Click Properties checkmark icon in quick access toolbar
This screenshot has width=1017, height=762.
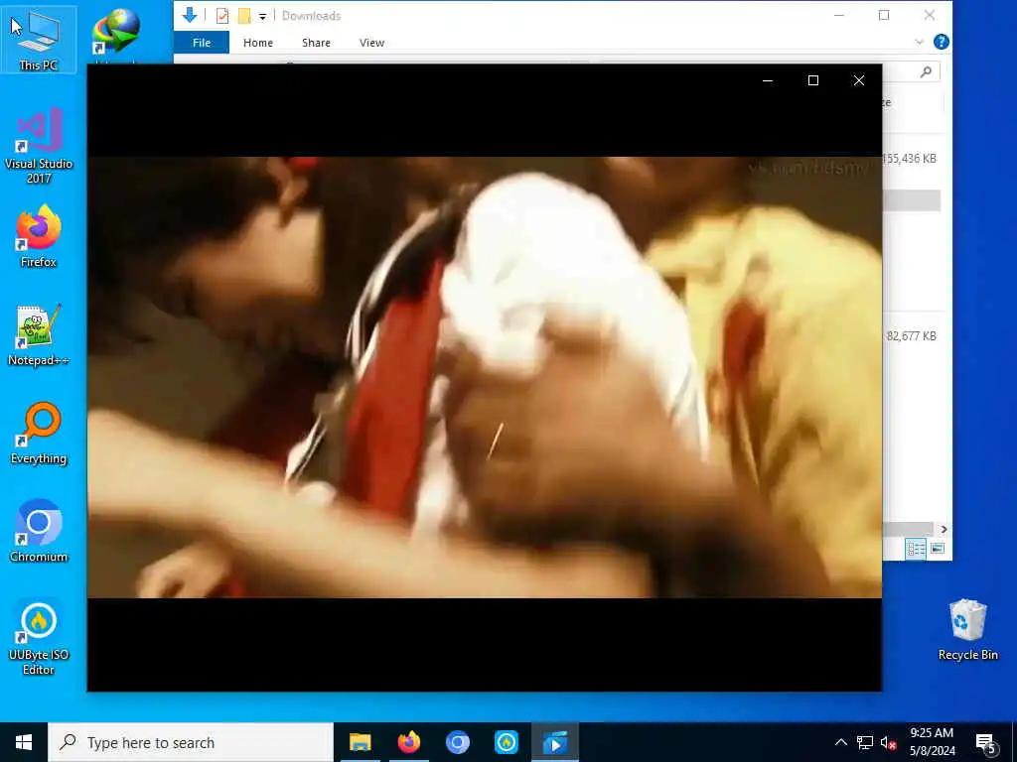pyautogui.click(x=221, y=16)
